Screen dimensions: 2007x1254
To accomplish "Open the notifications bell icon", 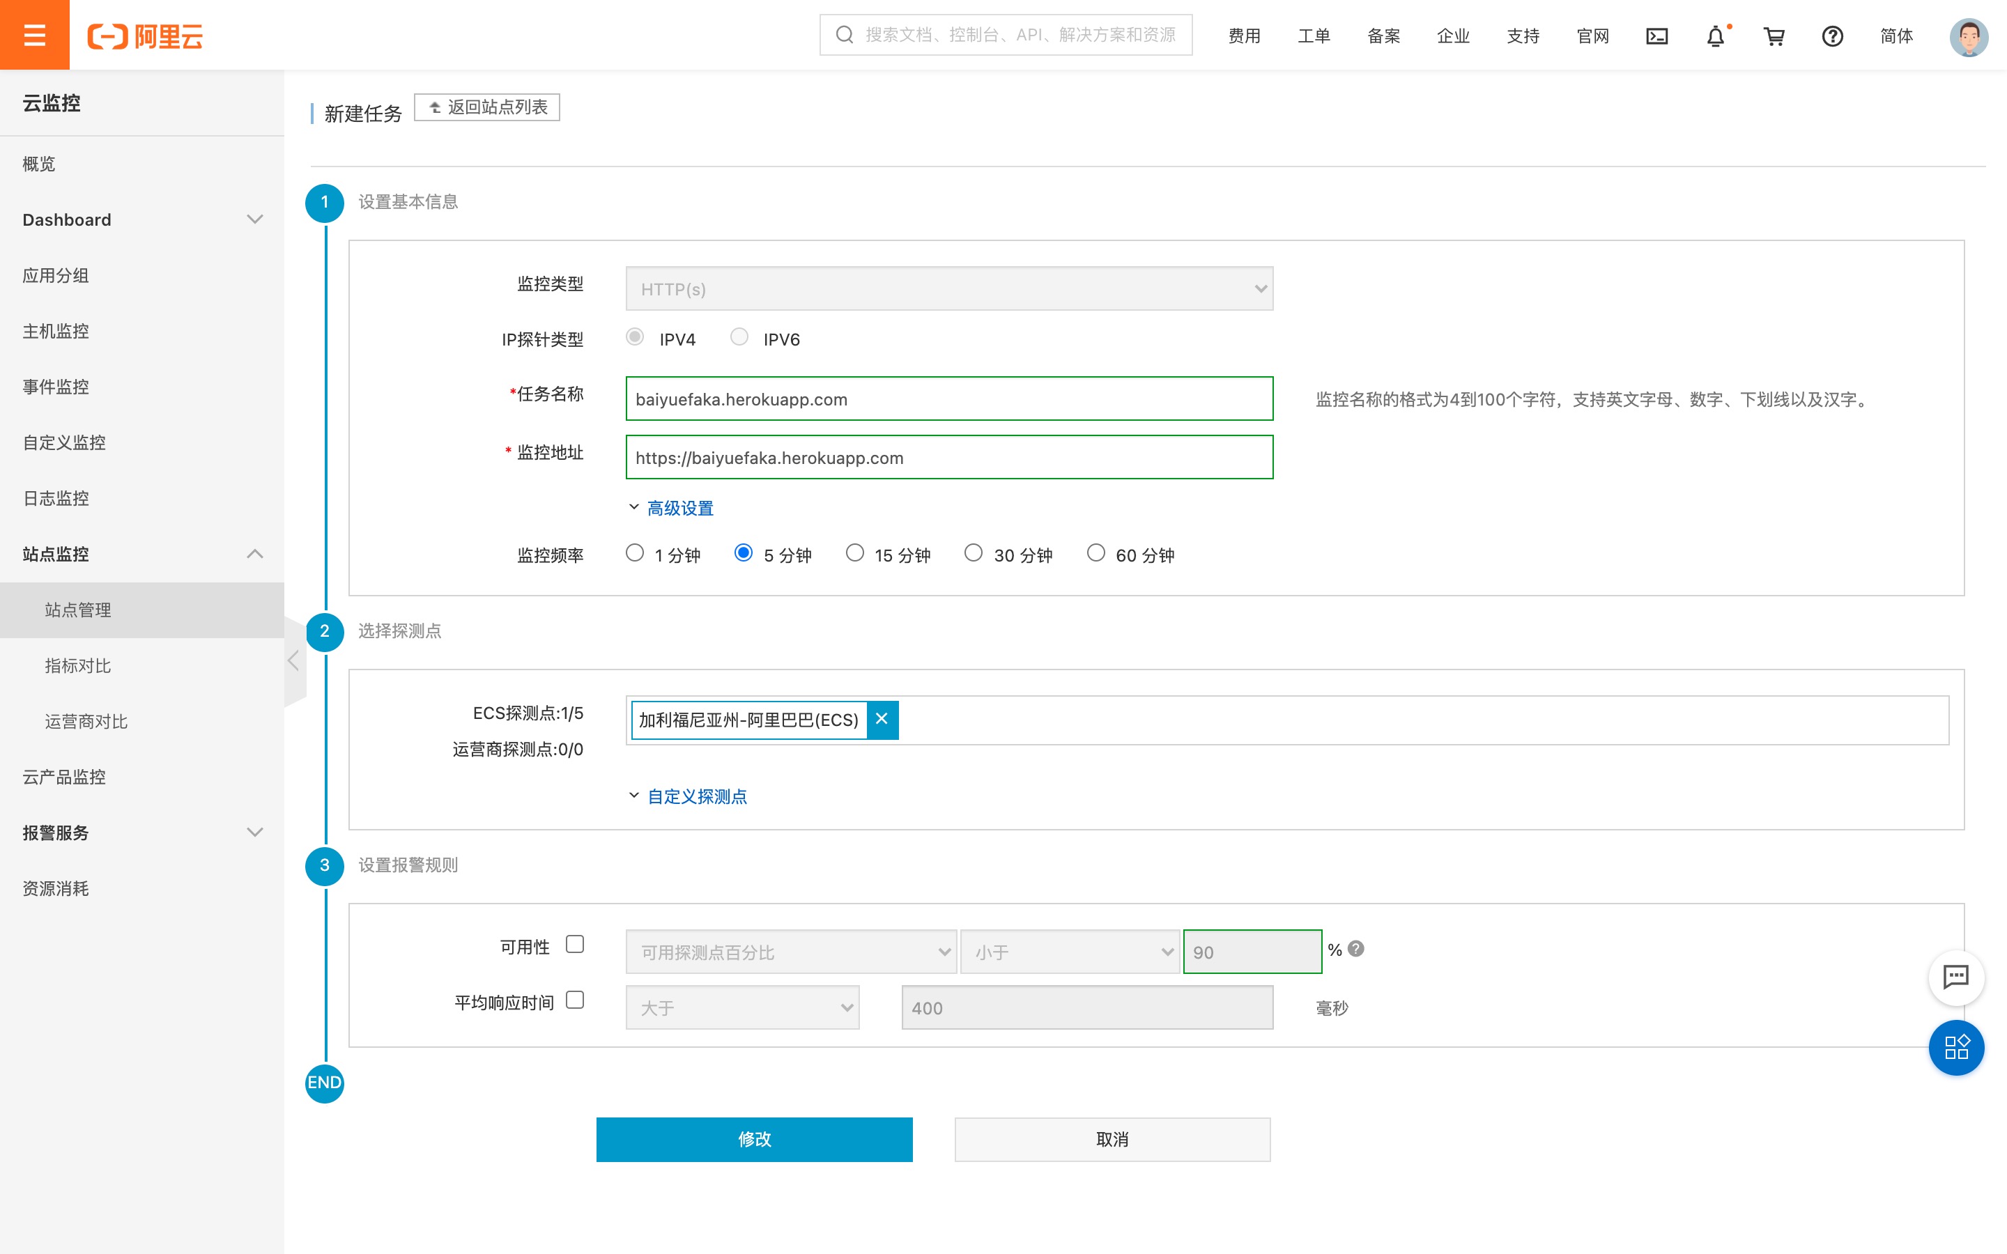I will click(1715, 36).
